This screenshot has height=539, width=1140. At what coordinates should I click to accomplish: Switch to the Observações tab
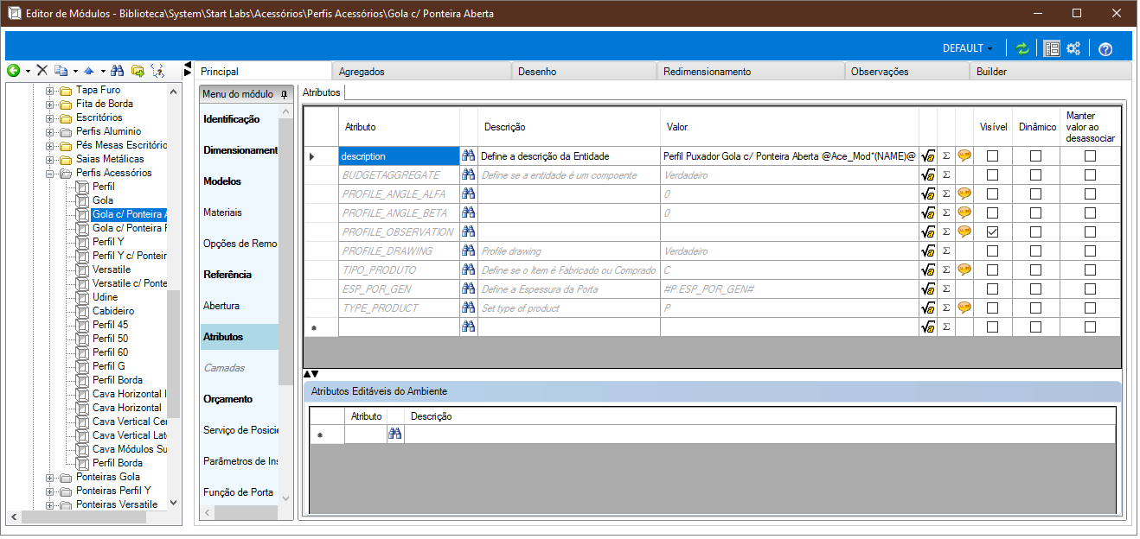pyautogui.click(x=906, y=72)
